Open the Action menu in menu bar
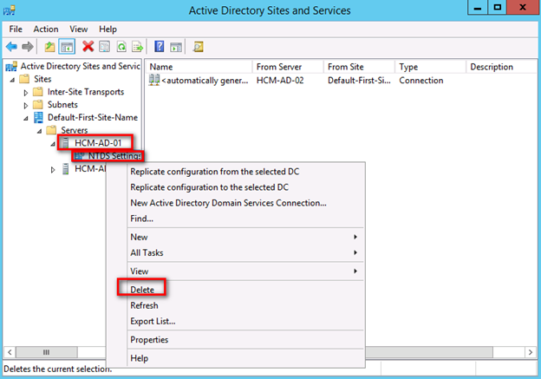Viewport: 541px width, 379px height. pos(46,29)
